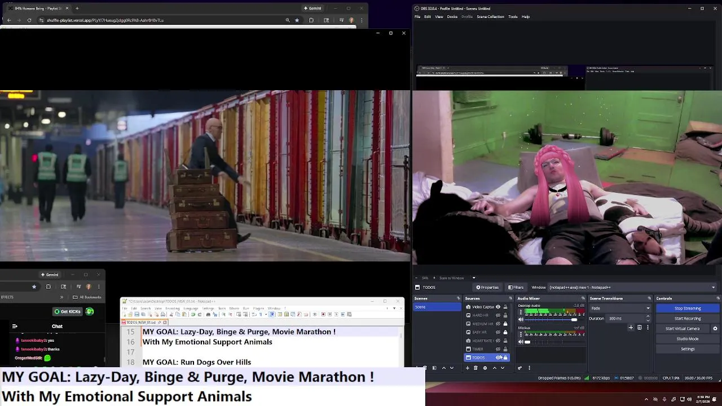The width and height of the screenshot is (722, 406).
Task: Move the selected scene down
Action: click(452, 368)
